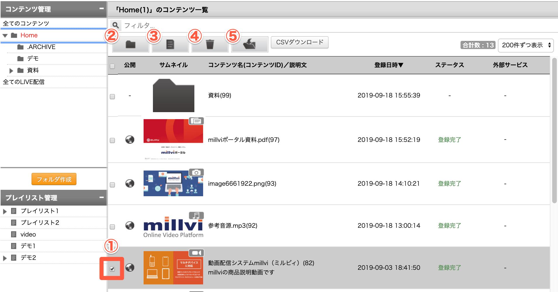Sort by 登録日時 column header
Image resolution: width=558 pixels, height=292 pixels.
(x=389, y=65)
